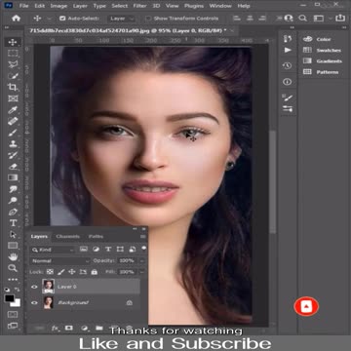Open the Normal blend mode dropdown

click(60, 260)
